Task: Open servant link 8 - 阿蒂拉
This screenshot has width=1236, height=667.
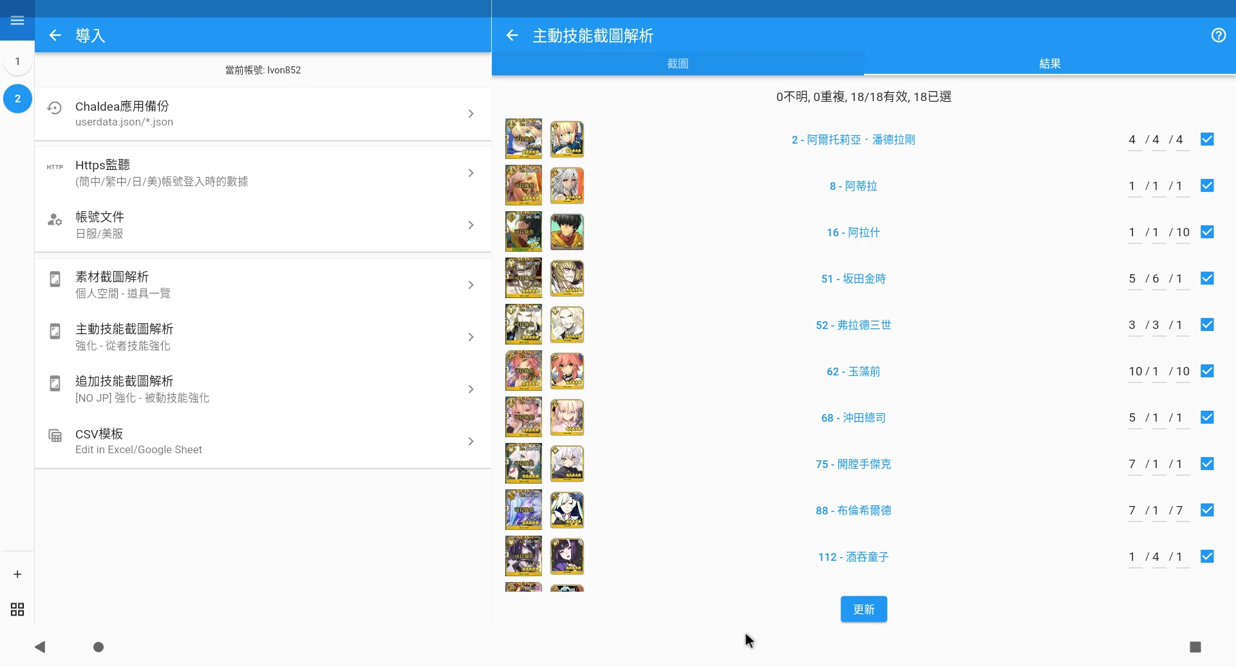Action: tap(854, 186)
